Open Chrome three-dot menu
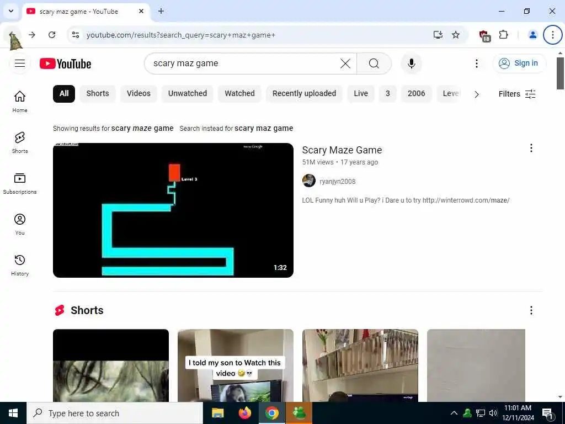Screen dimensions: 565x424 click(552, 35)
